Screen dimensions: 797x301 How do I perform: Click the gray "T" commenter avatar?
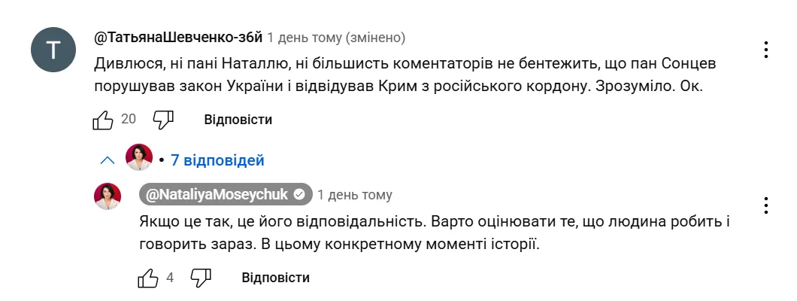click(53, 50)
